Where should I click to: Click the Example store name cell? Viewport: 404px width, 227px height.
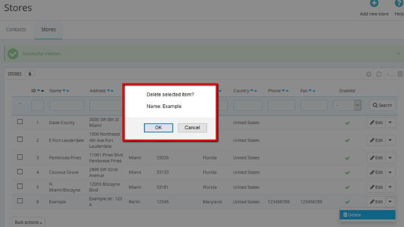coord(58,202)
